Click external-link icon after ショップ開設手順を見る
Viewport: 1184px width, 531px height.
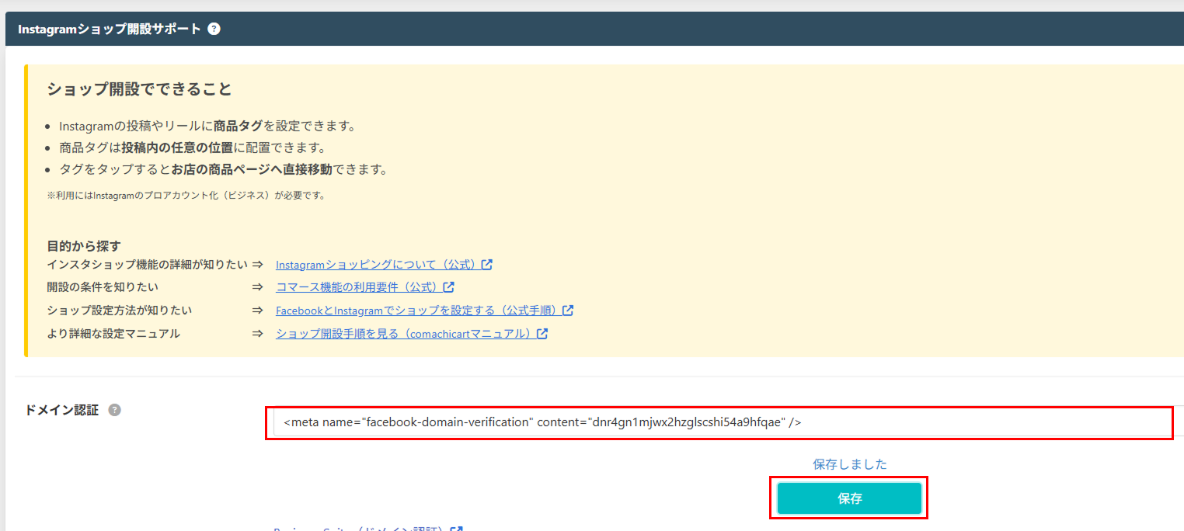pos(542,334)
